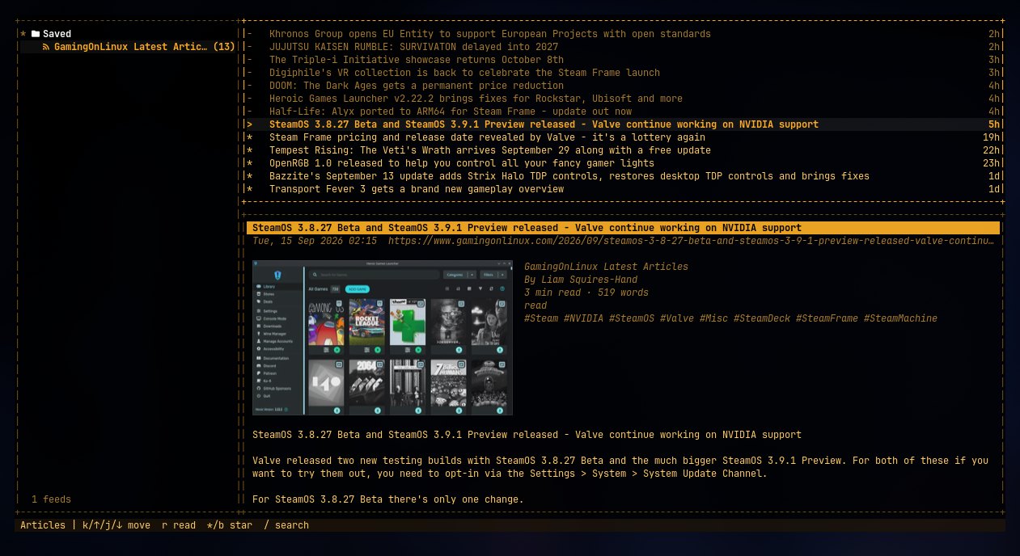Click the */b star hint in status bar
Image resolution: width=1020 pixels, height=556 pixels.
(230, 525)
